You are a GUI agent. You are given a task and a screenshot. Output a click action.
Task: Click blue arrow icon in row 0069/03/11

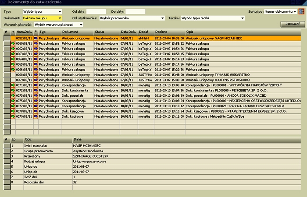coord(36,80)
